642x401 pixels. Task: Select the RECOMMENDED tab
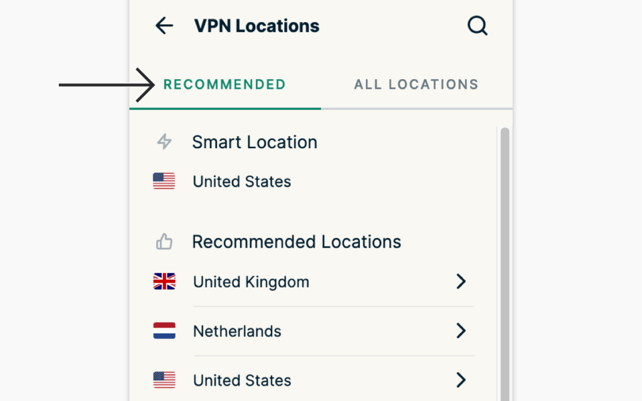[x=224, y=84]
